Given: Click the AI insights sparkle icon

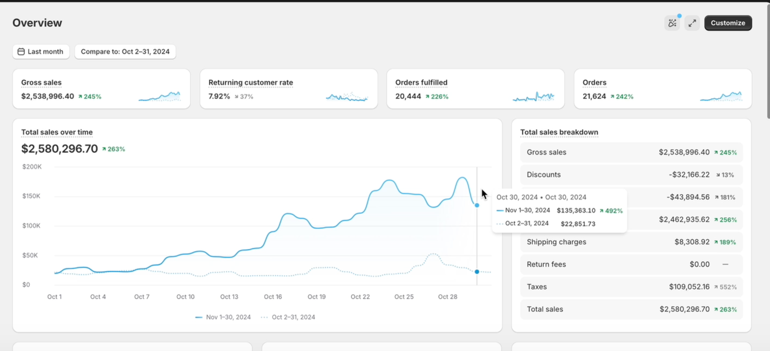Looking at the screenshot, I should click(672, 23).
